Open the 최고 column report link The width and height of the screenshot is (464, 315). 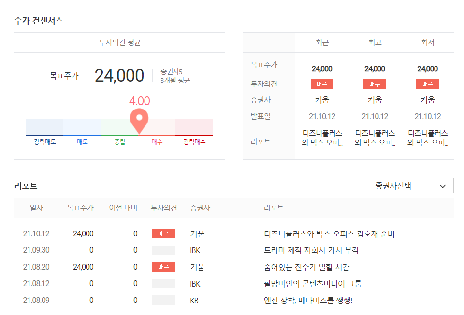[375, 138]
